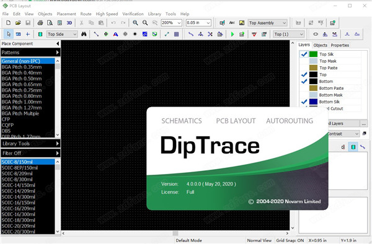Create a new PCB file
The image size is (372, 244).
pyautogui.click(x=8, y=23)
